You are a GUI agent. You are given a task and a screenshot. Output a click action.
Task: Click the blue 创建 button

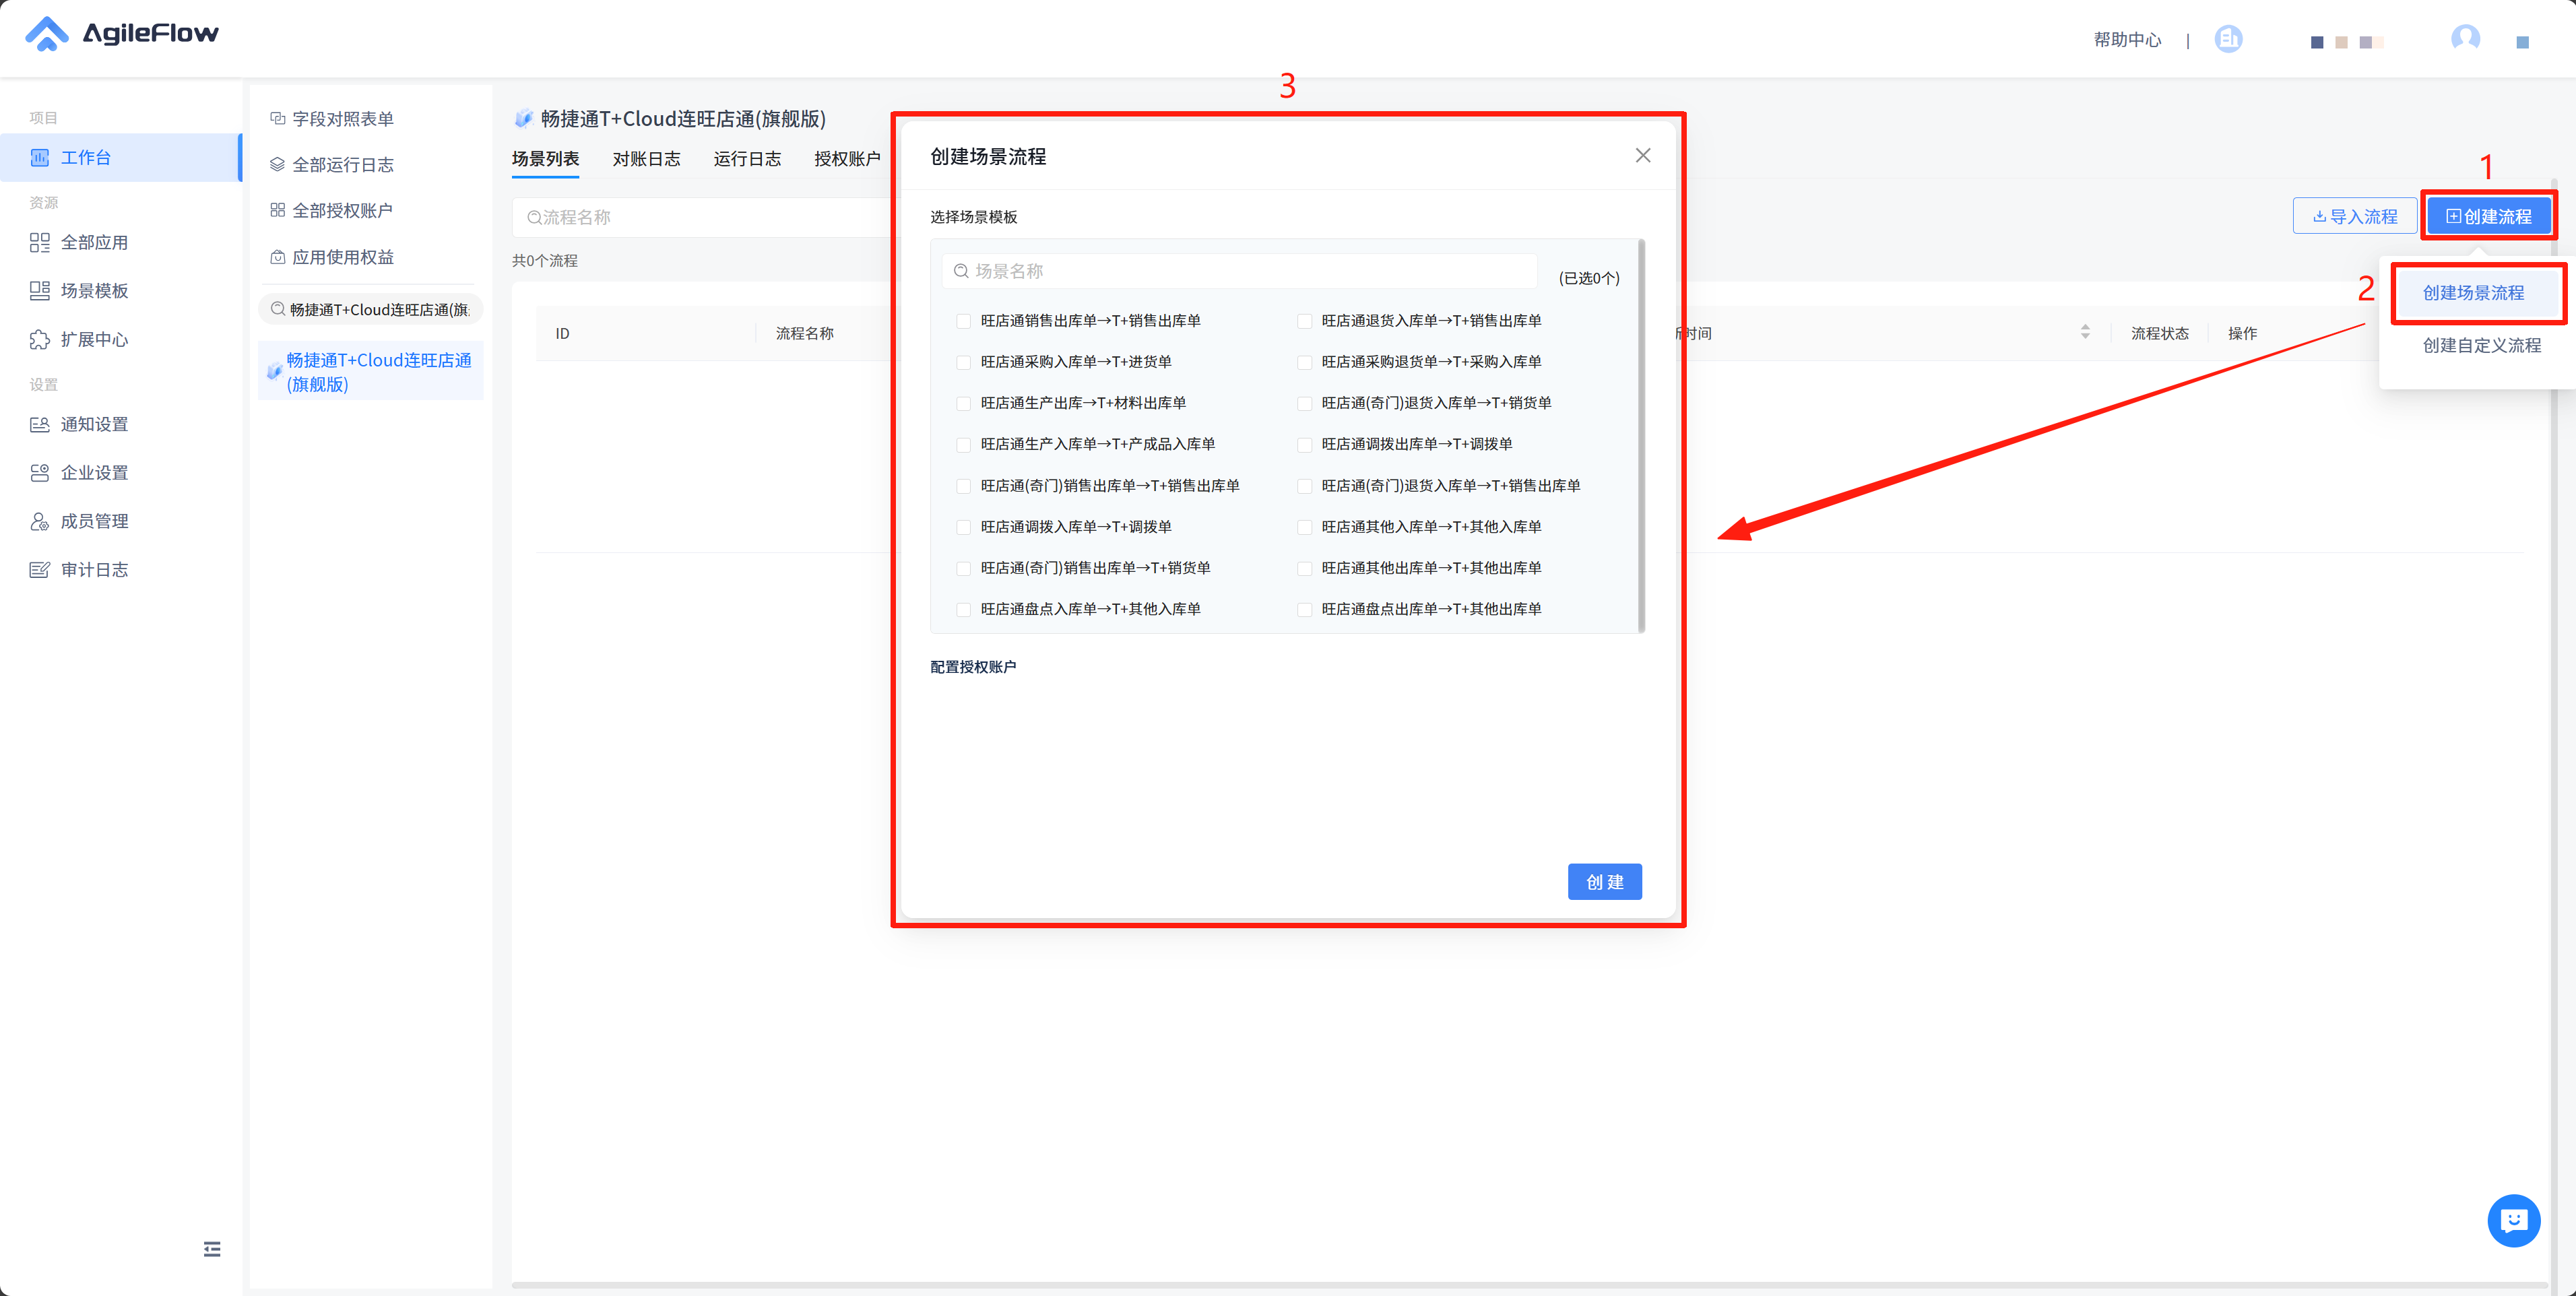[x=1604, y=882]
